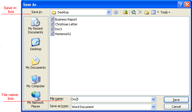Click the Desktop folder icon in Save in
This screenshot has width=192, height=112.
pos(54,12)
